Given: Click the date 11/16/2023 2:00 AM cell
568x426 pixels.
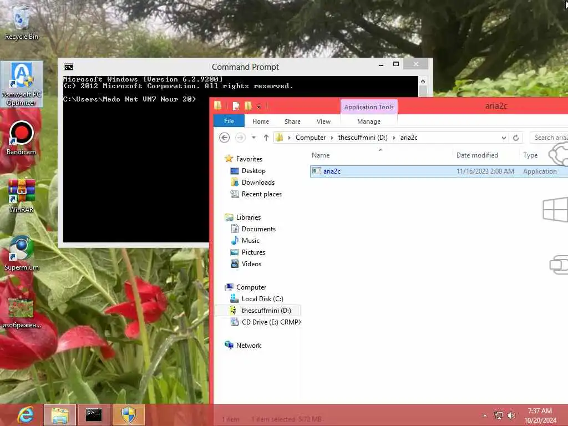Looking at the screenshot, I should click(x=485, y=171).
